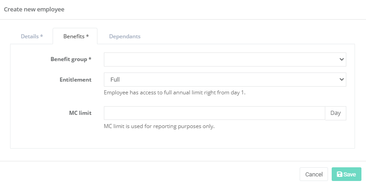Click the Create new employee title
The width and height of the screenshot is (366, 186).
click(34, 9)
